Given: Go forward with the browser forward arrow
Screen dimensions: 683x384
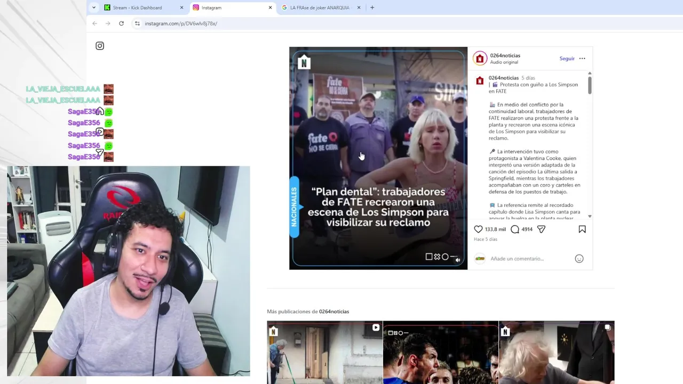Looking at the screenshot, I should (108, 23).
